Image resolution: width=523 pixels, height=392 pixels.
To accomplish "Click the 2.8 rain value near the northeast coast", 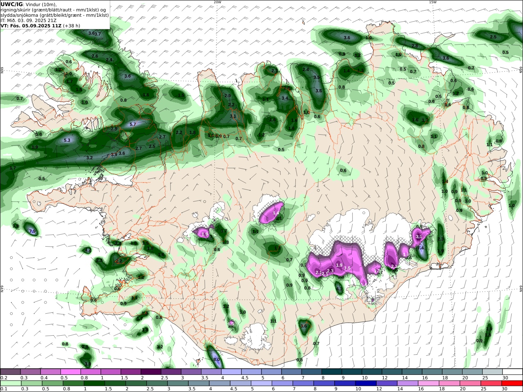I will pyautogui.click(x=415, y=46).
